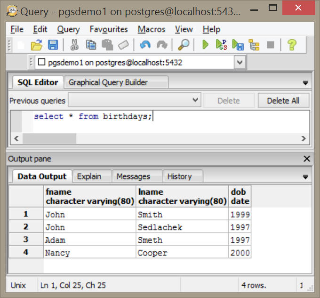Viewport: 320px width, 298px height.
Task: Open the View menu
Action: point(184,29)
